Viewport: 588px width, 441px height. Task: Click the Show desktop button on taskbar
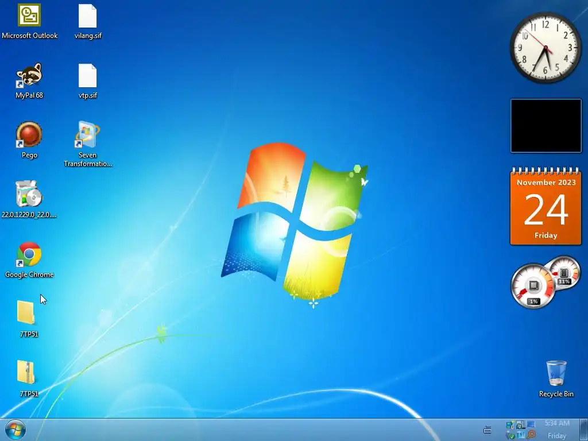pyautogui.click(x=584, y=430)
